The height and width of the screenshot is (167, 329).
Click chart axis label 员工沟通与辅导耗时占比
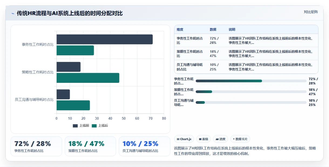coord(34,100)
